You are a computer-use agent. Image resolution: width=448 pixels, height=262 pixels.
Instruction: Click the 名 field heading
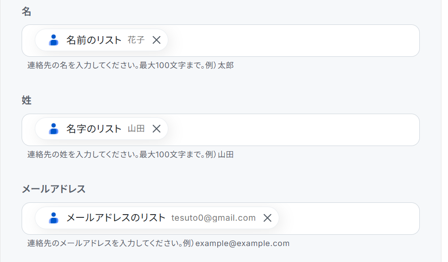(26, 12)
